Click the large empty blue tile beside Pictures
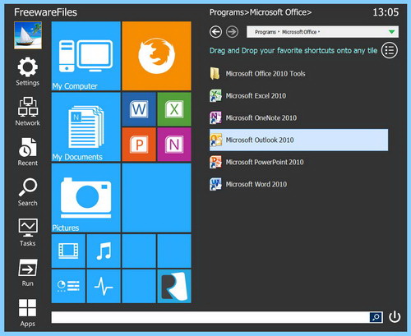The image size is (411, 336). 157,198
